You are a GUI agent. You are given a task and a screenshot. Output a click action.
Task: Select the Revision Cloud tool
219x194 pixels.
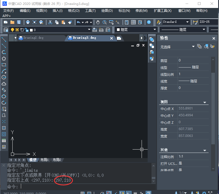pos(4,84)
